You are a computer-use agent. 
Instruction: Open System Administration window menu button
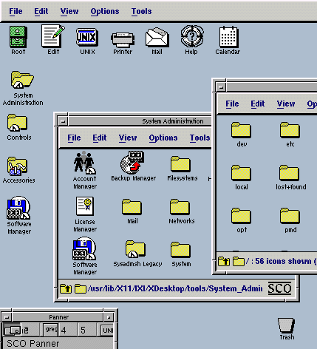point(63,121)
